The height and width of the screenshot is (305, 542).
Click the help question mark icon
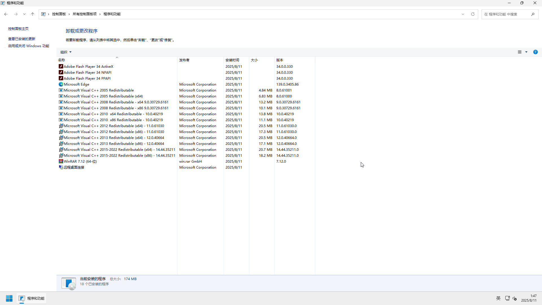tap(535, 52)
